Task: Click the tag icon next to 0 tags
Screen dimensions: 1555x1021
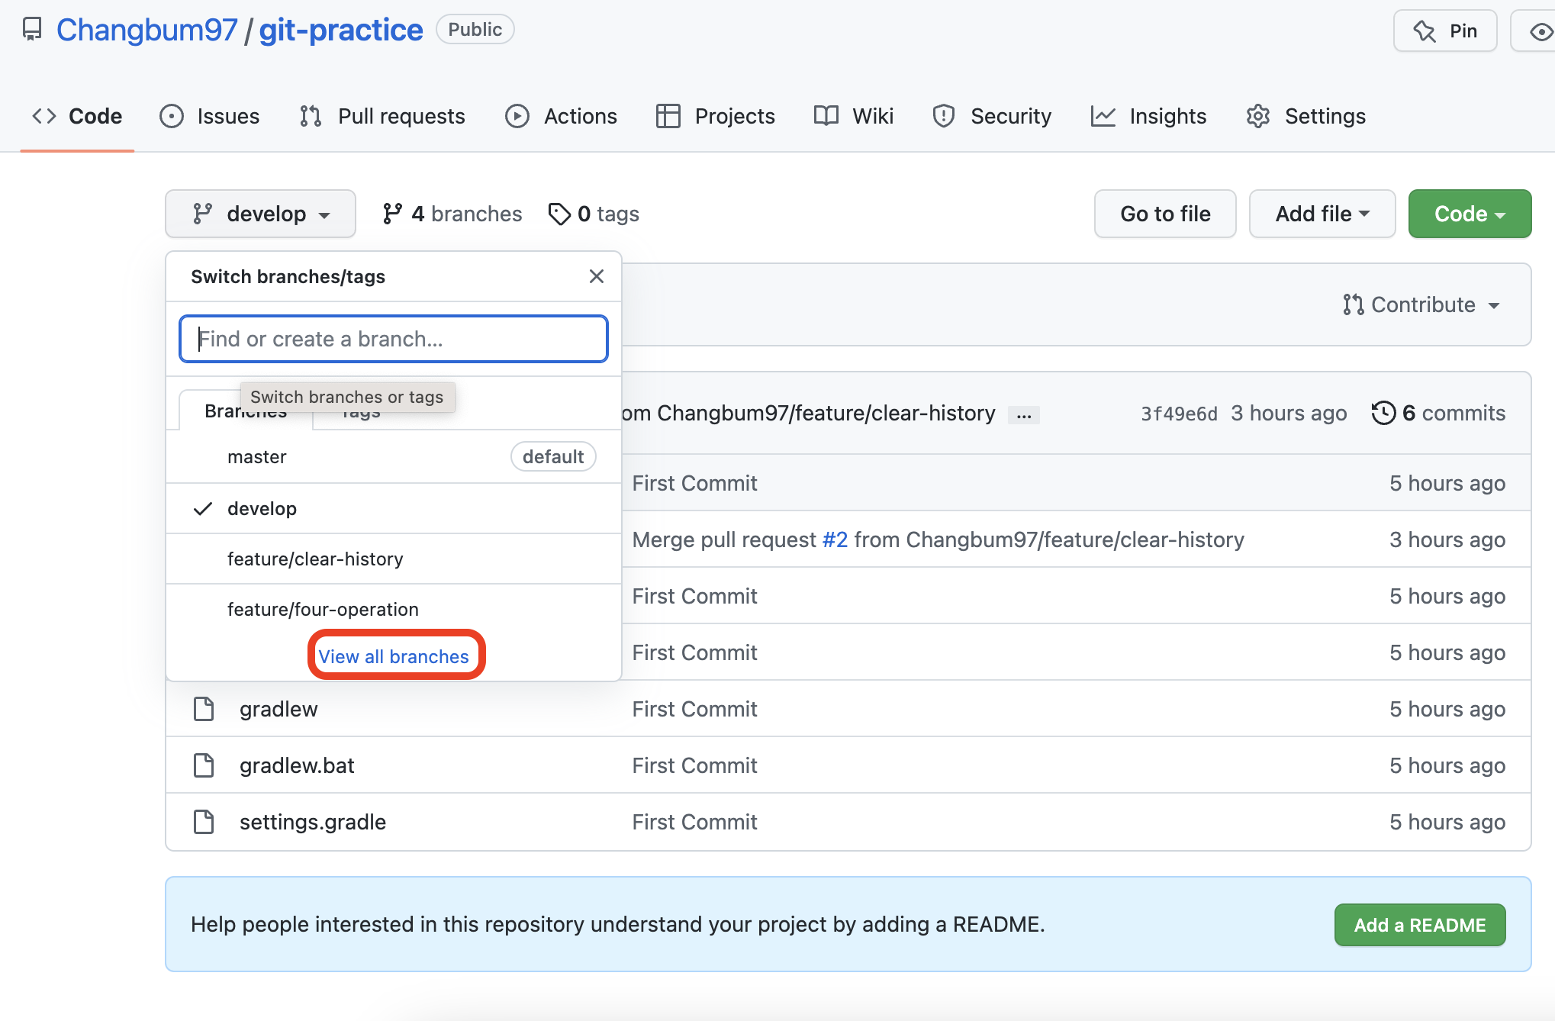Action: [559, 214]
